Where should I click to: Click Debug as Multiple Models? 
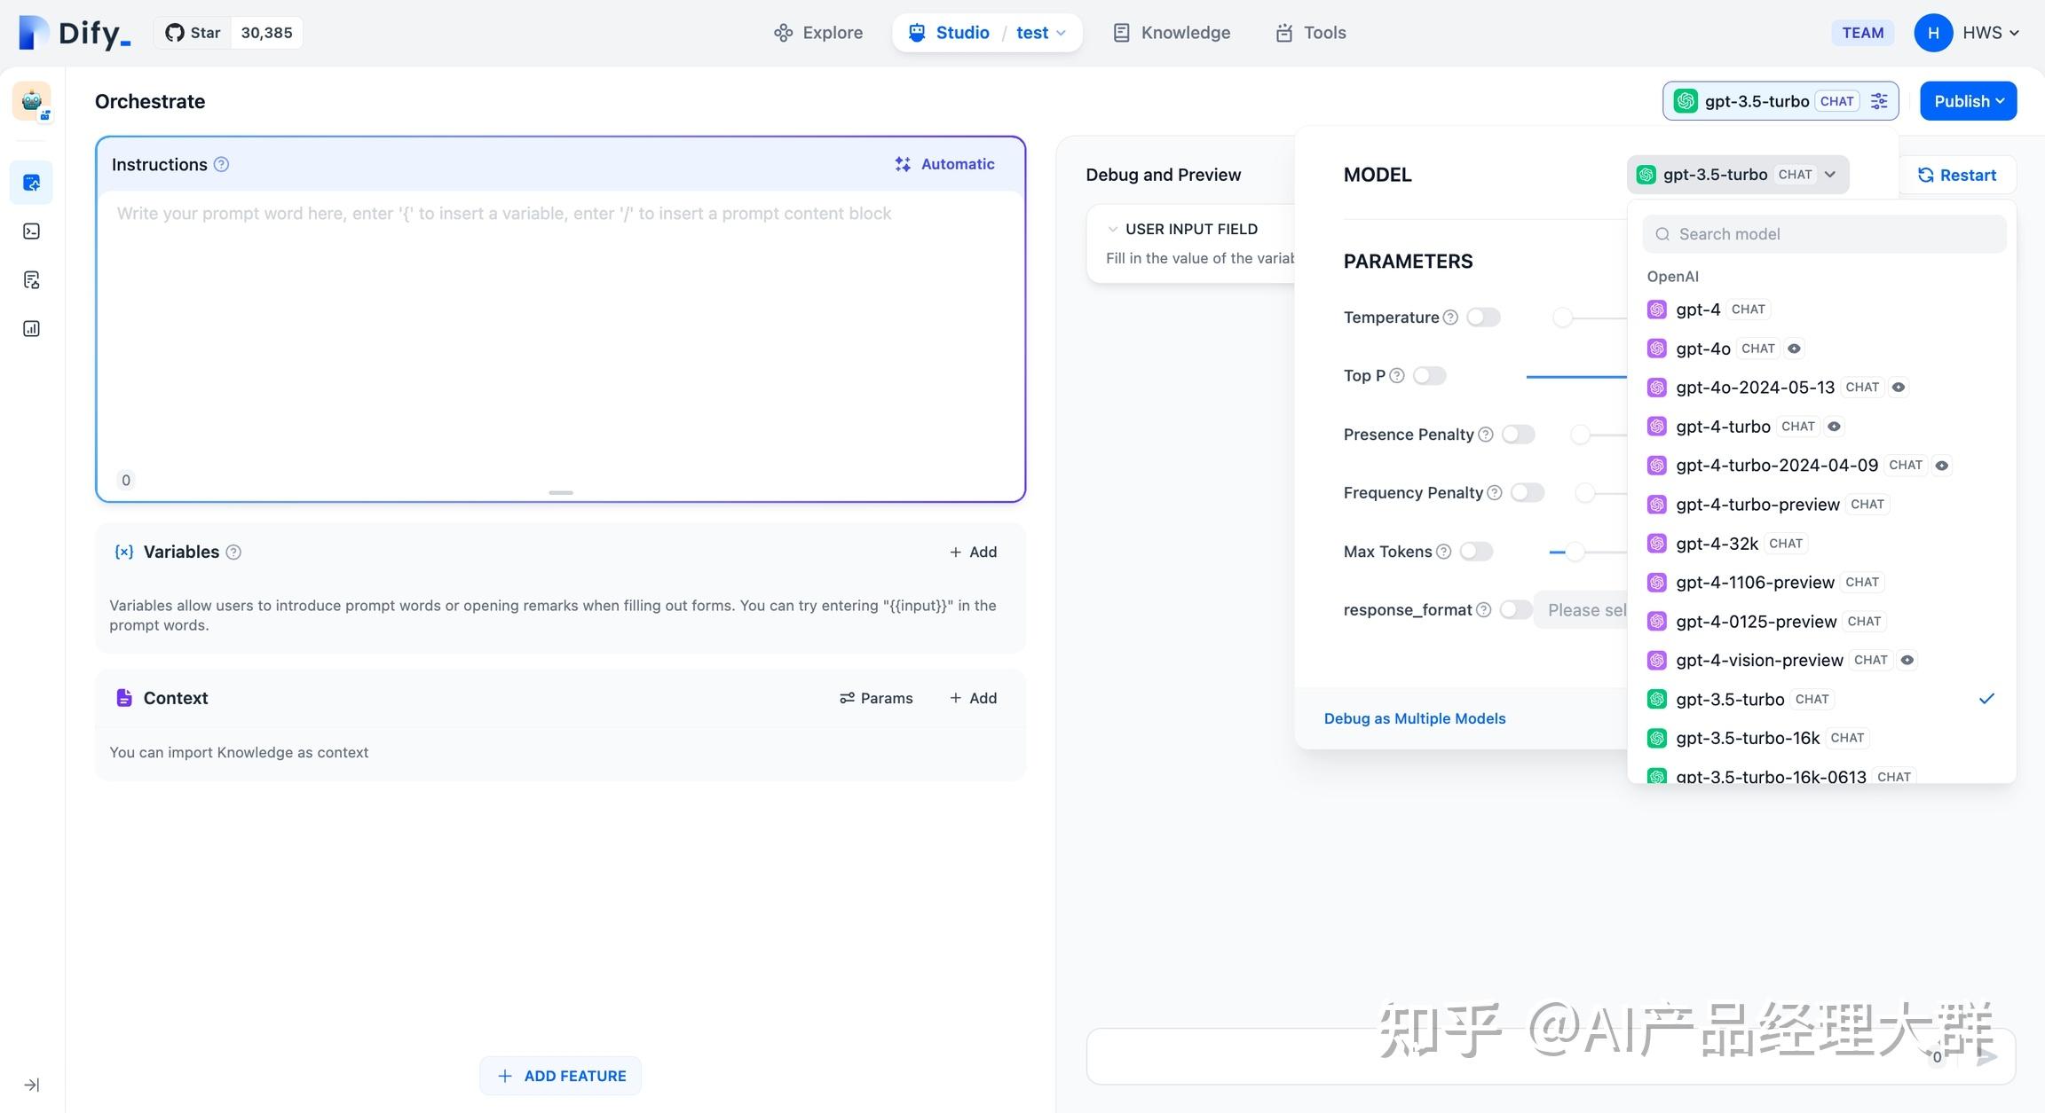coord(1415,718)
